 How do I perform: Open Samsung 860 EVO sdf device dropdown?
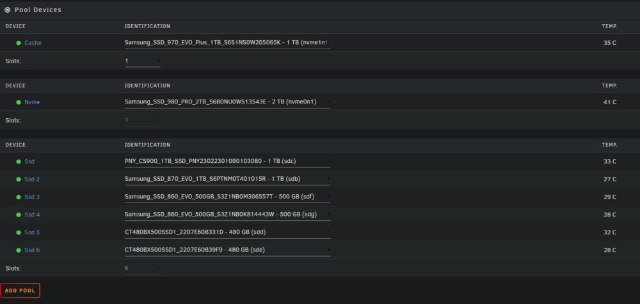[227, 197]
